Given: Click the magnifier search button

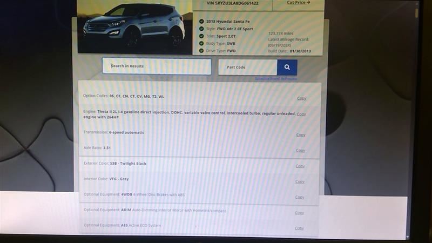Looking at the screenshot, I should (x=287, y=67).
